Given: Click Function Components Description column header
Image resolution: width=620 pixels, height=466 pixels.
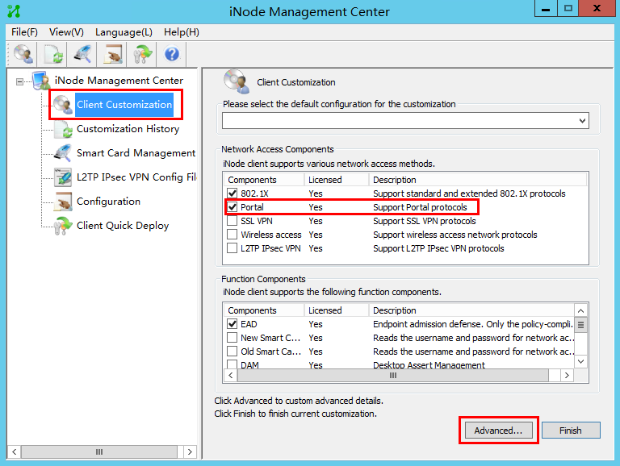Looking at the screenshot, I should point(471,310).
